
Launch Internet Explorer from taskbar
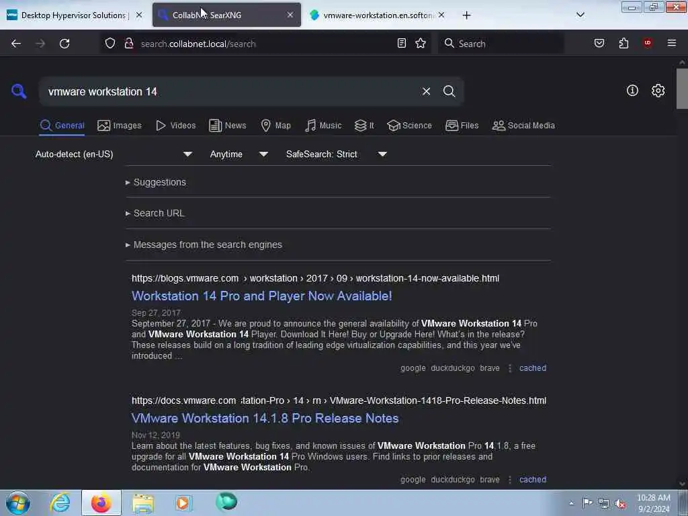pos(60,503)
